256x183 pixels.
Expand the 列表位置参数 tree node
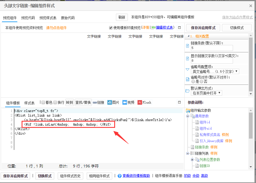(192, 160)
